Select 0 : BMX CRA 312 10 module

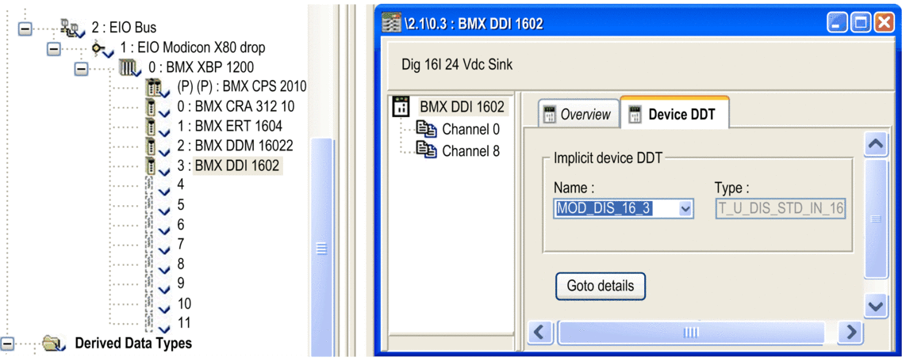[236, 107]
